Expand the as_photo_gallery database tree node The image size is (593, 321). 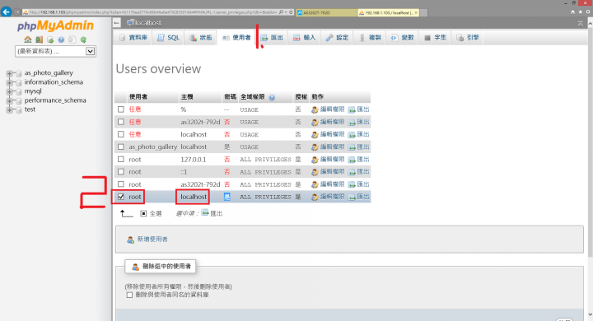9,73
